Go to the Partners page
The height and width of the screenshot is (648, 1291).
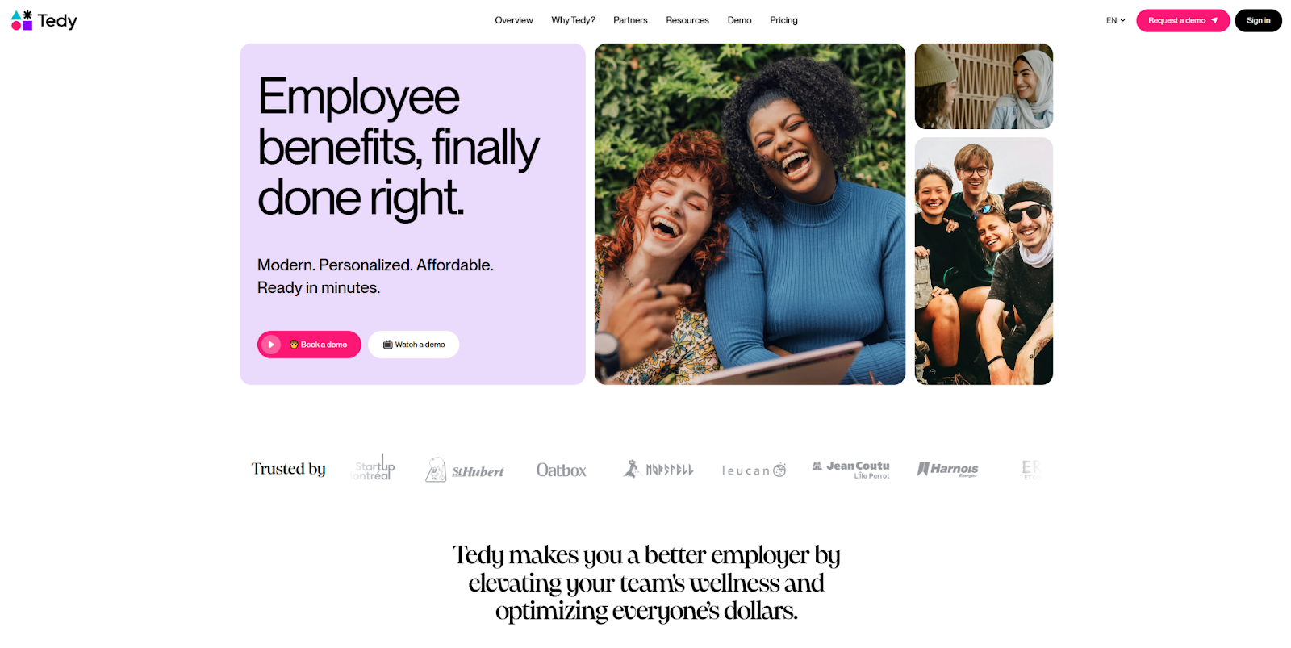point(630,20)
